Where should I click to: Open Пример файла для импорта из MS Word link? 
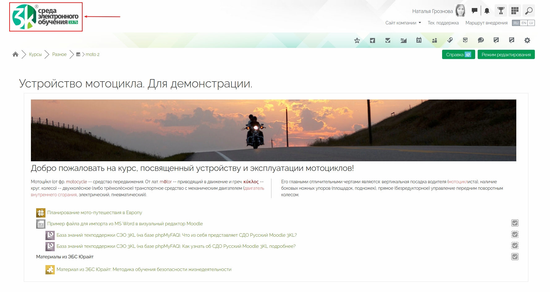125,224
